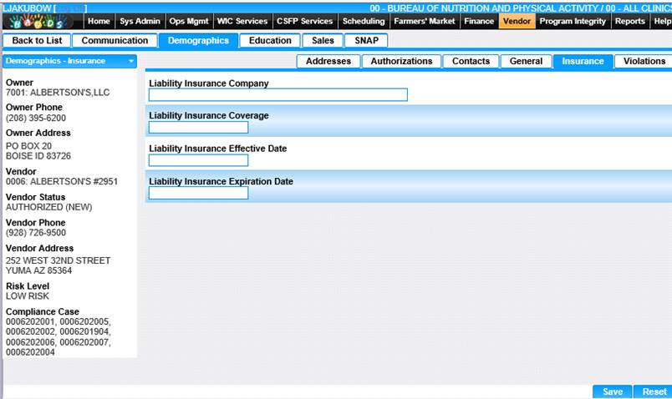Open the Sys Admin menu

[140, 21]
